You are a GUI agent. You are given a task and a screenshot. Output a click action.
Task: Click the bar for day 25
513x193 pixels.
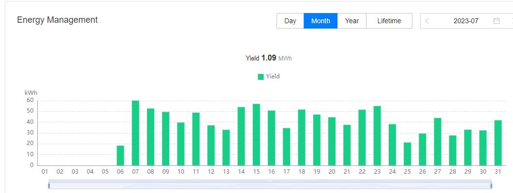[407, 154]
